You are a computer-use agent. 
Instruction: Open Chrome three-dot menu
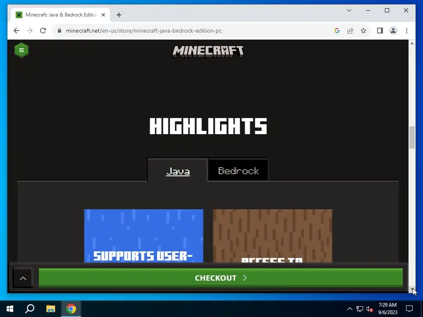406,31
